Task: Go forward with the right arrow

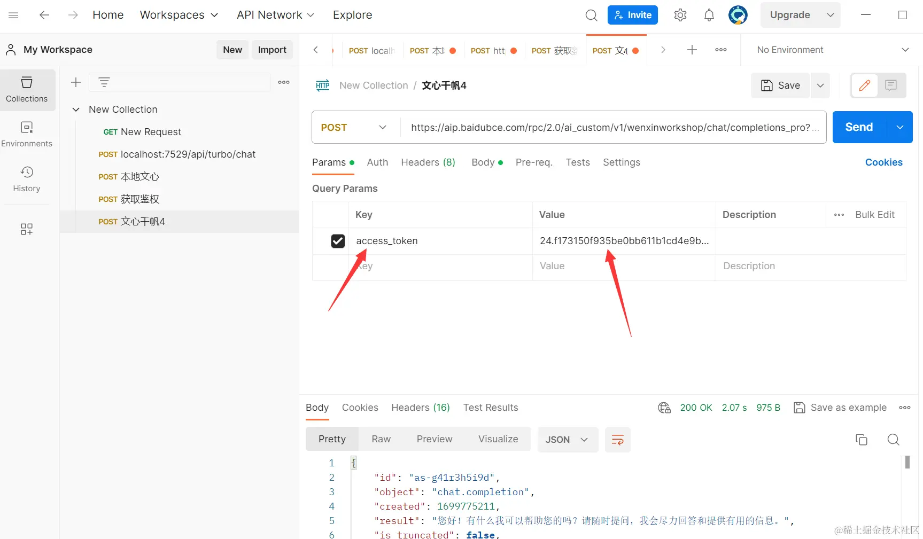Action: point(73,15)
